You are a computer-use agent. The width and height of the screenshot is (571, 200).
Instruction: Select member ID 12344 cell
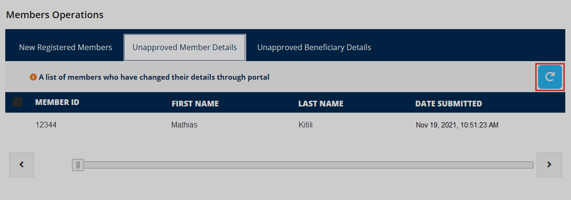click(x=45, y=125)
